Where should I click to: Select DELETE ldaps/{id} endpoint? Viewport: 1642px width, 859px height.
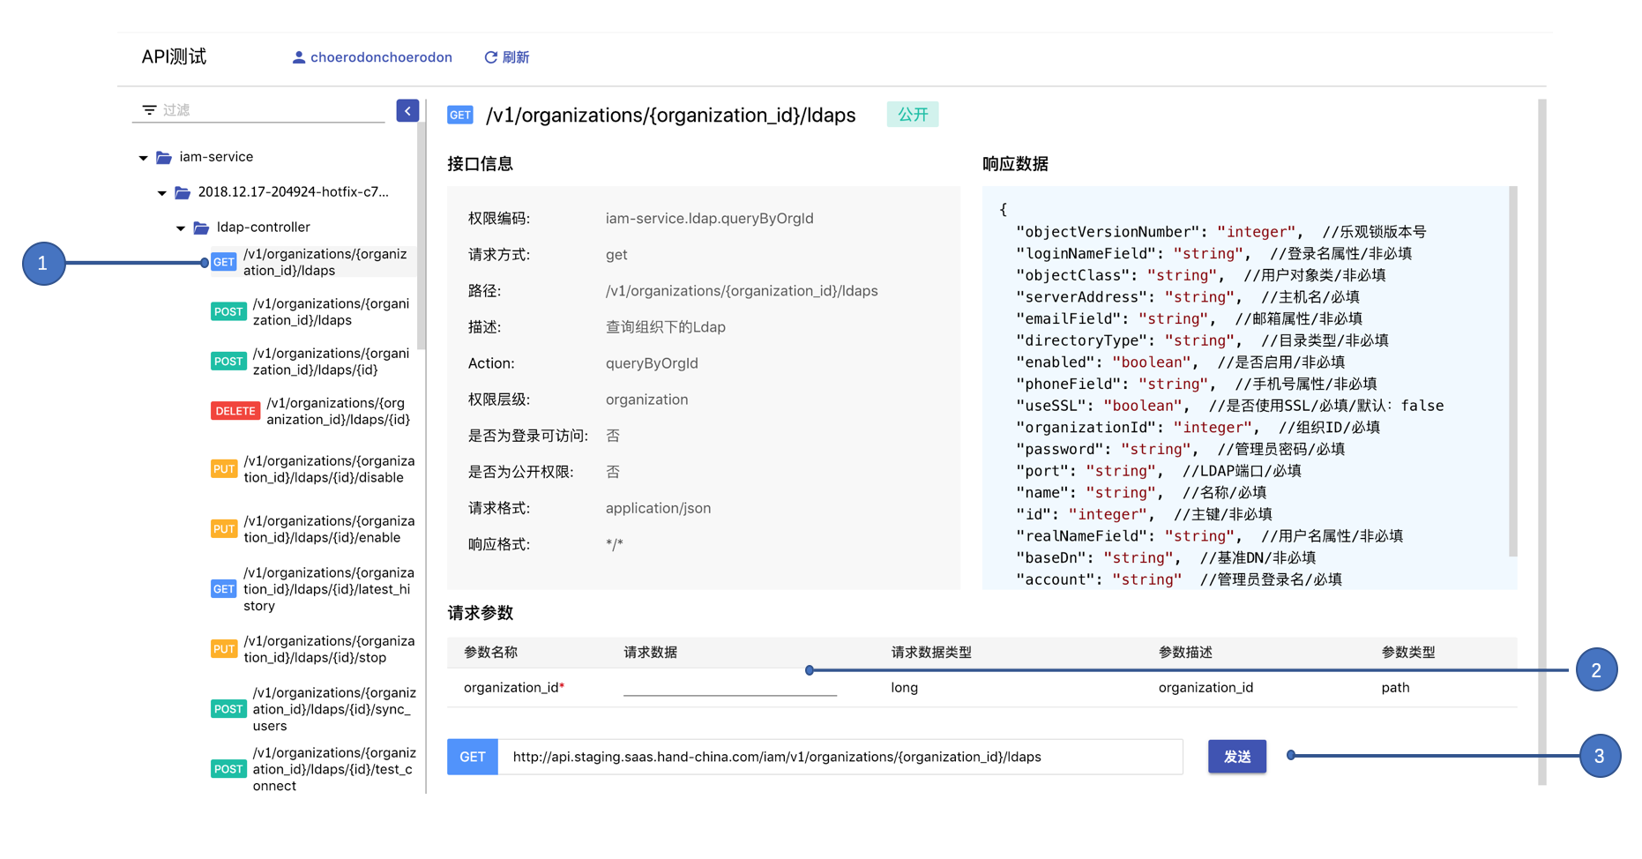pos(312,411)
